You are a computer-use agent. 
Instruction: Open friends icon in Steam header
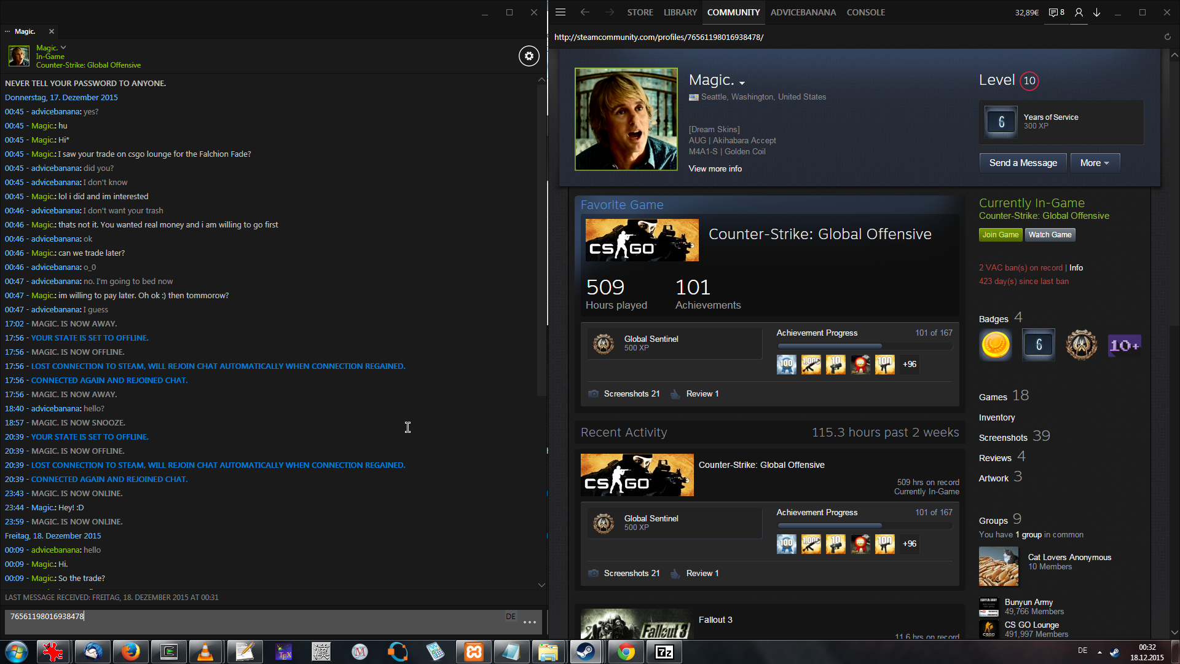pos(1079,12)
